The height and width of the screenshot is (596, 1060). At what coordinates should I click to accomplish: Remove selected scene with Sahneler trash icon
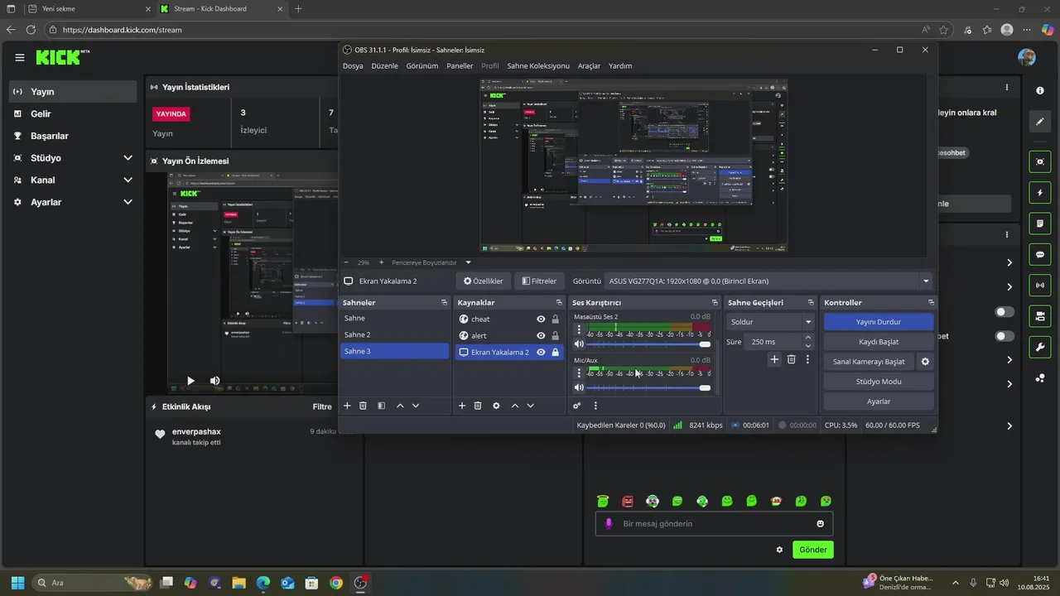363,406
